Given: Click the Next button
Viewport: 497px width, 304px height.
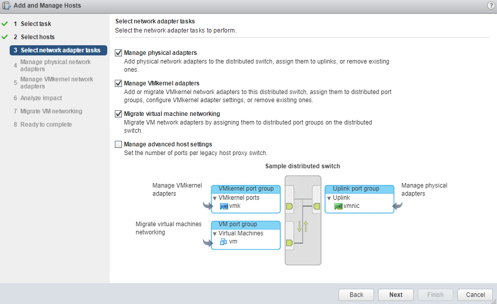Looking at the screenshot, I should pos(396,295).
